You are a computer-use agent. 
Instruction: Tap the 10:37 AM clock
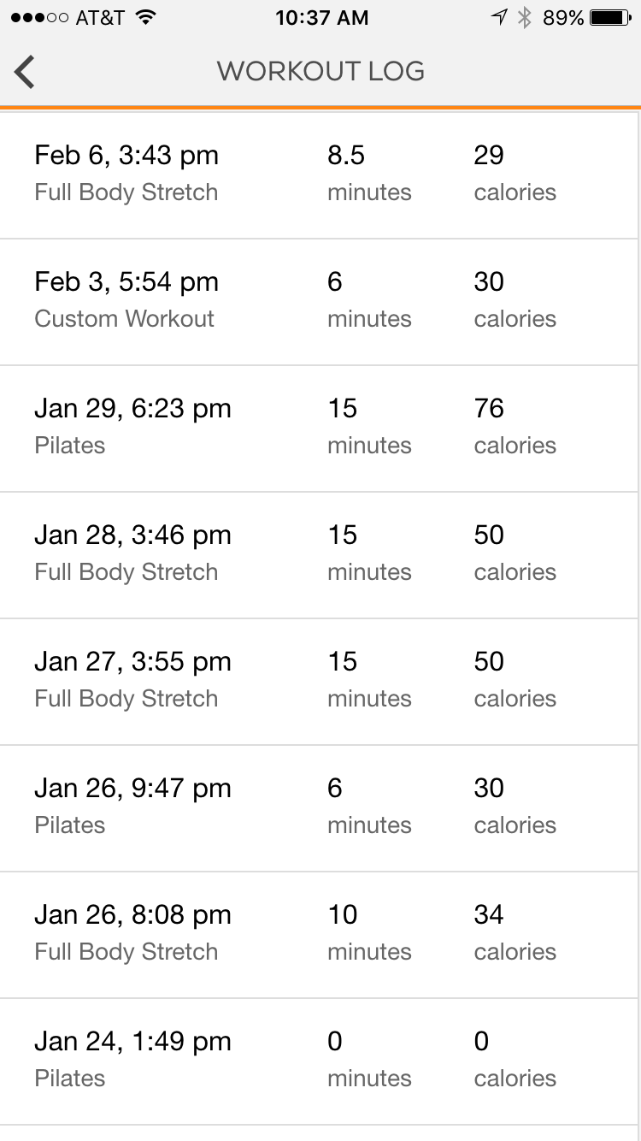321,18
